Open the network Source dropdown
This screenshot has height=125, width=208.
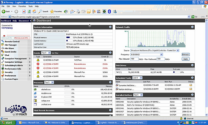pyautogui.click(x=155, y=50)
